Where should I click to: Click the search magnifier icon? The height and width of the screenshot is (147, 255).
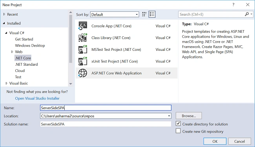tap(247, 14)
